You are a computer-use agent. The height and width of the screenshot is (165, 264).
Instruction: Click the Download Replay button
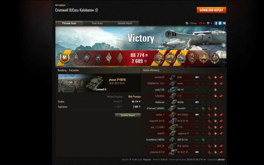pos(211,10)
